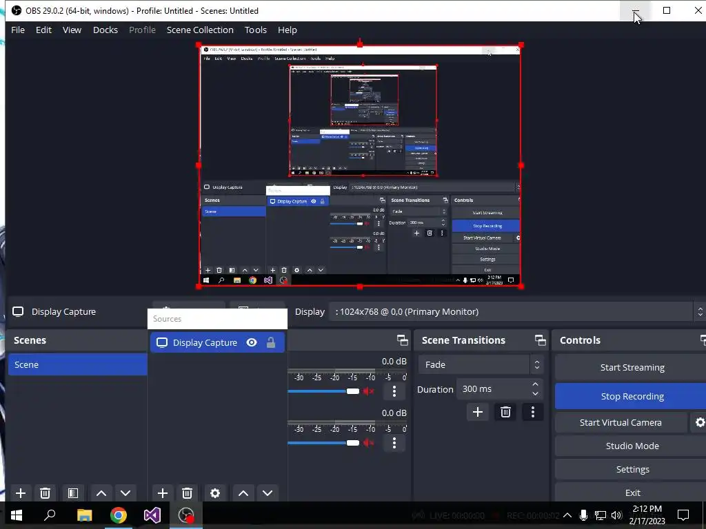Unmute the first audio mixer track

pyautogui.click(x=369, y=391)
